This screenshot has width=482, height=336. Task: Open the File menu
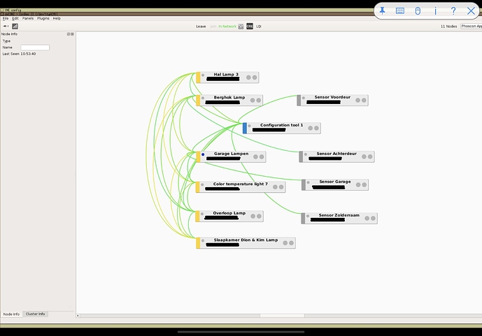[x=6, y=18]
